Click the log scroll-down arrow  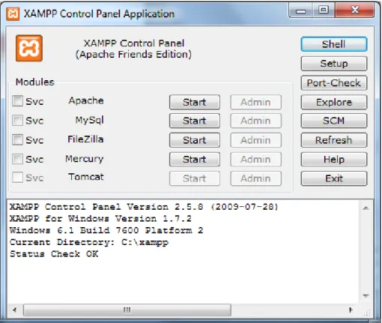[x=366, y=295]
